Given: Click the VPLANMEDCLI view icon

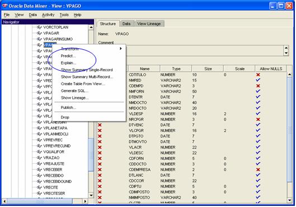Looking at the screenshot, I should point(39,134).
